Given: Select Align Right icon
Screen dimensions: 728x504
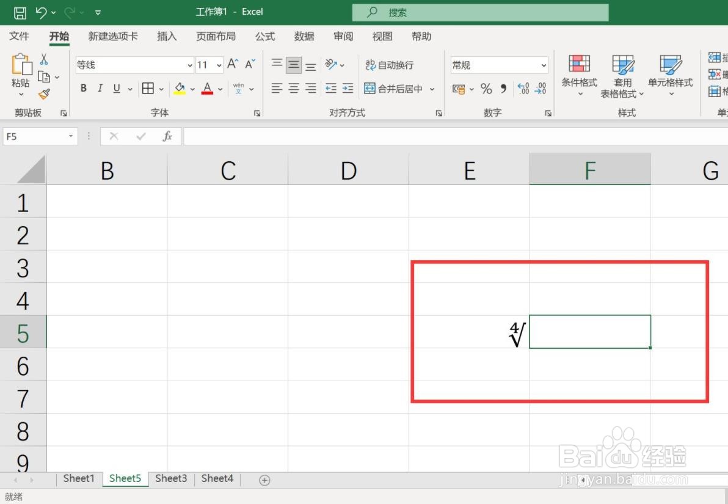Looking at the screenshot, I should [x=311, y=88].
